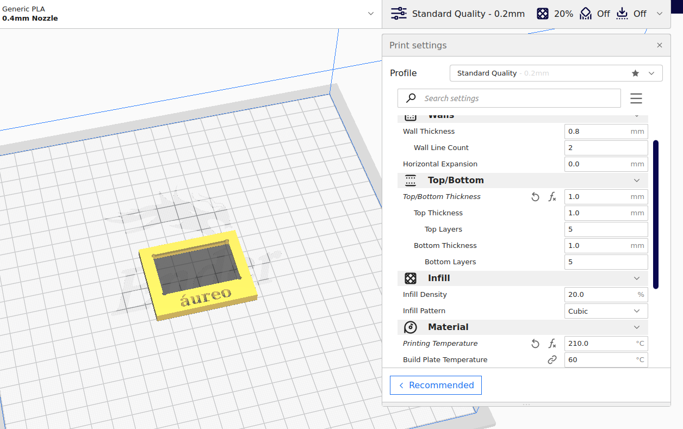Click the Printing Temperature label
The image size is (683, 429).
pyautogui.click(x=440, y=343)
